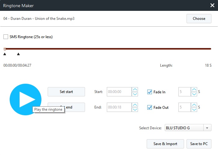The image size is (218, 155).
Task: Uncheck the Fade In option
Action: click(x=150, y=92)
